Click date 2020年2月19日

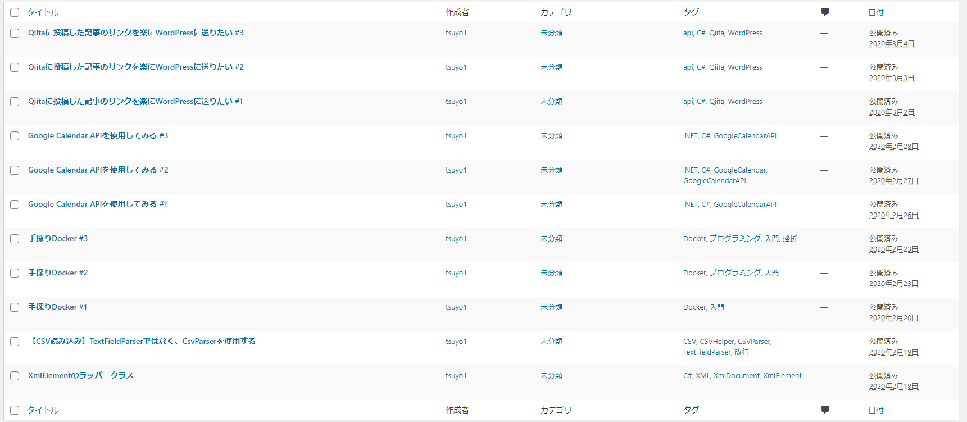click(x=894, y=352)
